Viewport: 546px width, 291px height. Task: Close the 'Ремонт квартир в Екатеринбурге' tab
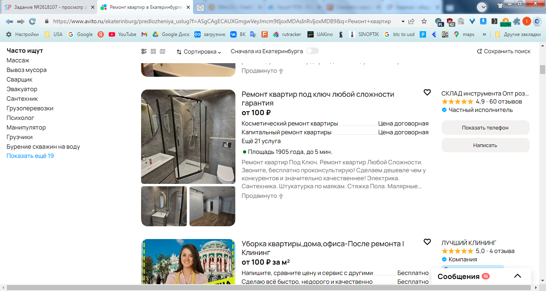point(188,7)
